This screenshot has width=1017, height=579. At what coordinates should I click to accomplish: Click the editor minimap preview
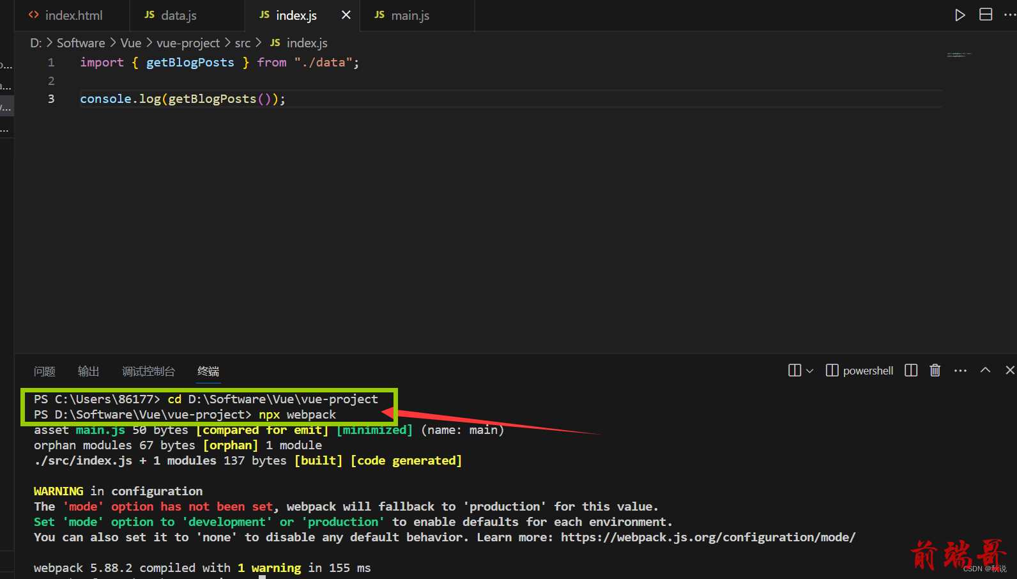pyautogui.click(x=960, y=55)
